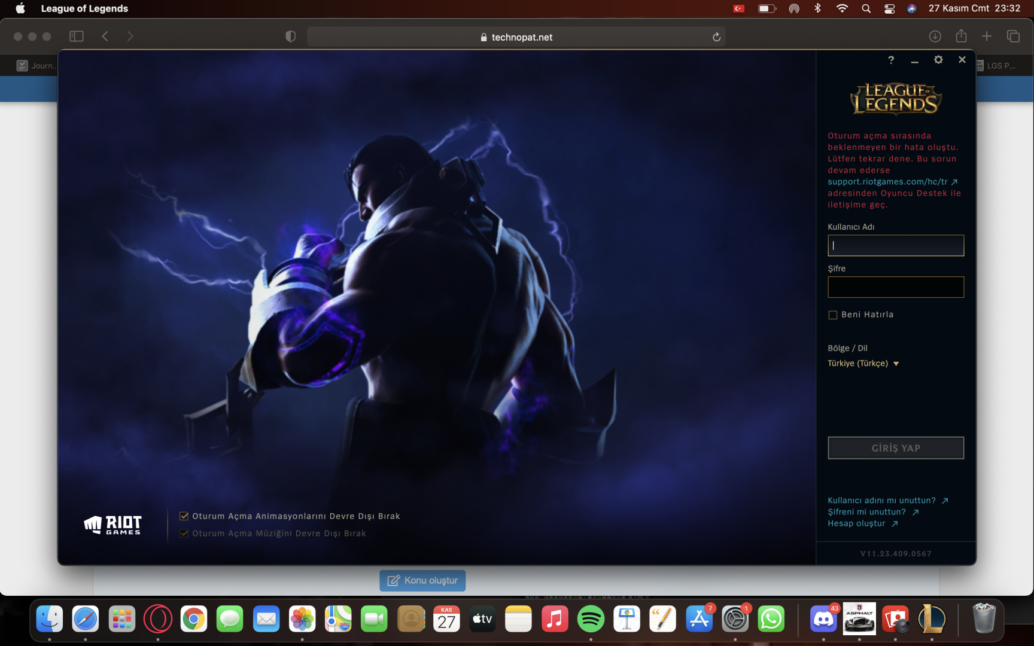Image resolution: width=1034 pixels, height=646 pixels.
Task: Open a new Safari tab
Action: coord(987,36)
